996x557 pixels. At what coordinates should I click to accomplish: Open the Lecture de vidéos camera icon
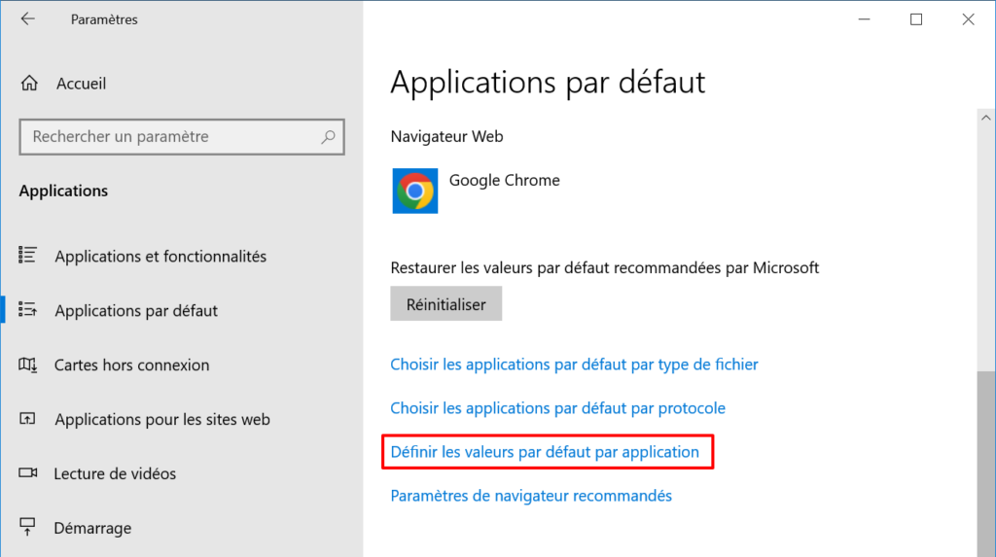pyautogui.click(x=27, y=473)
